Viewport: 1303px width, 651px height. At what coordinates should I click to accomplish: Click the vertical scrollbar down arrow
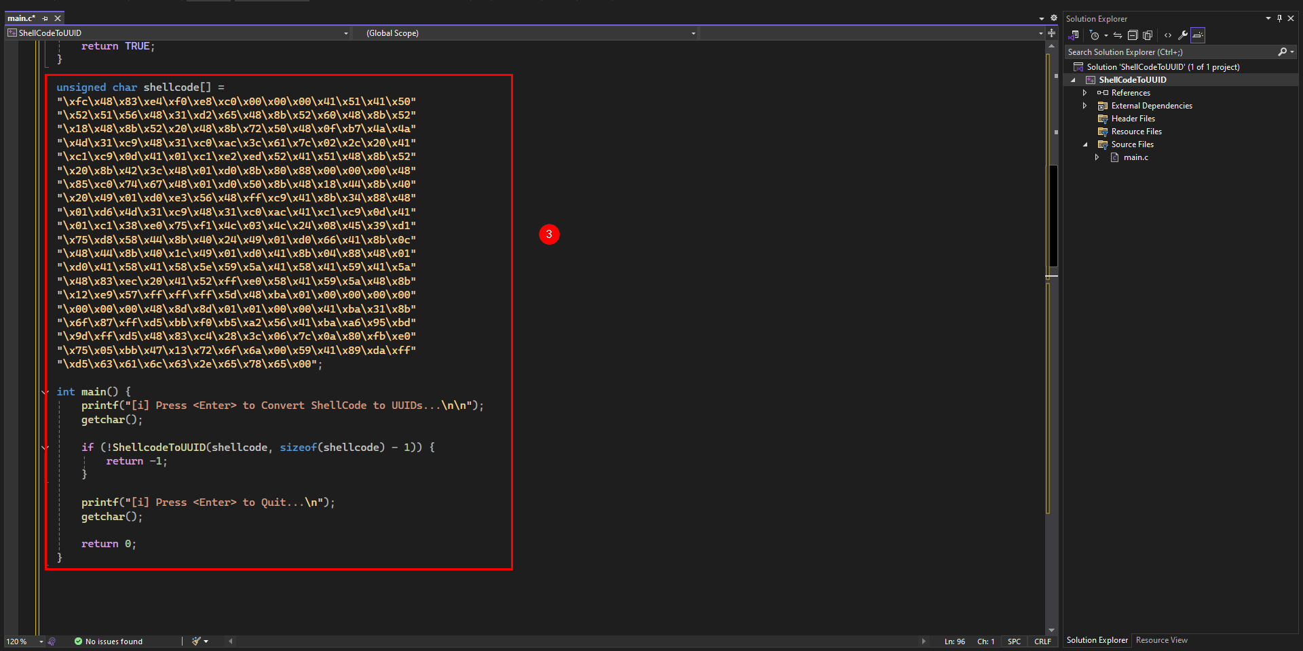click(x=1052, y=631)
